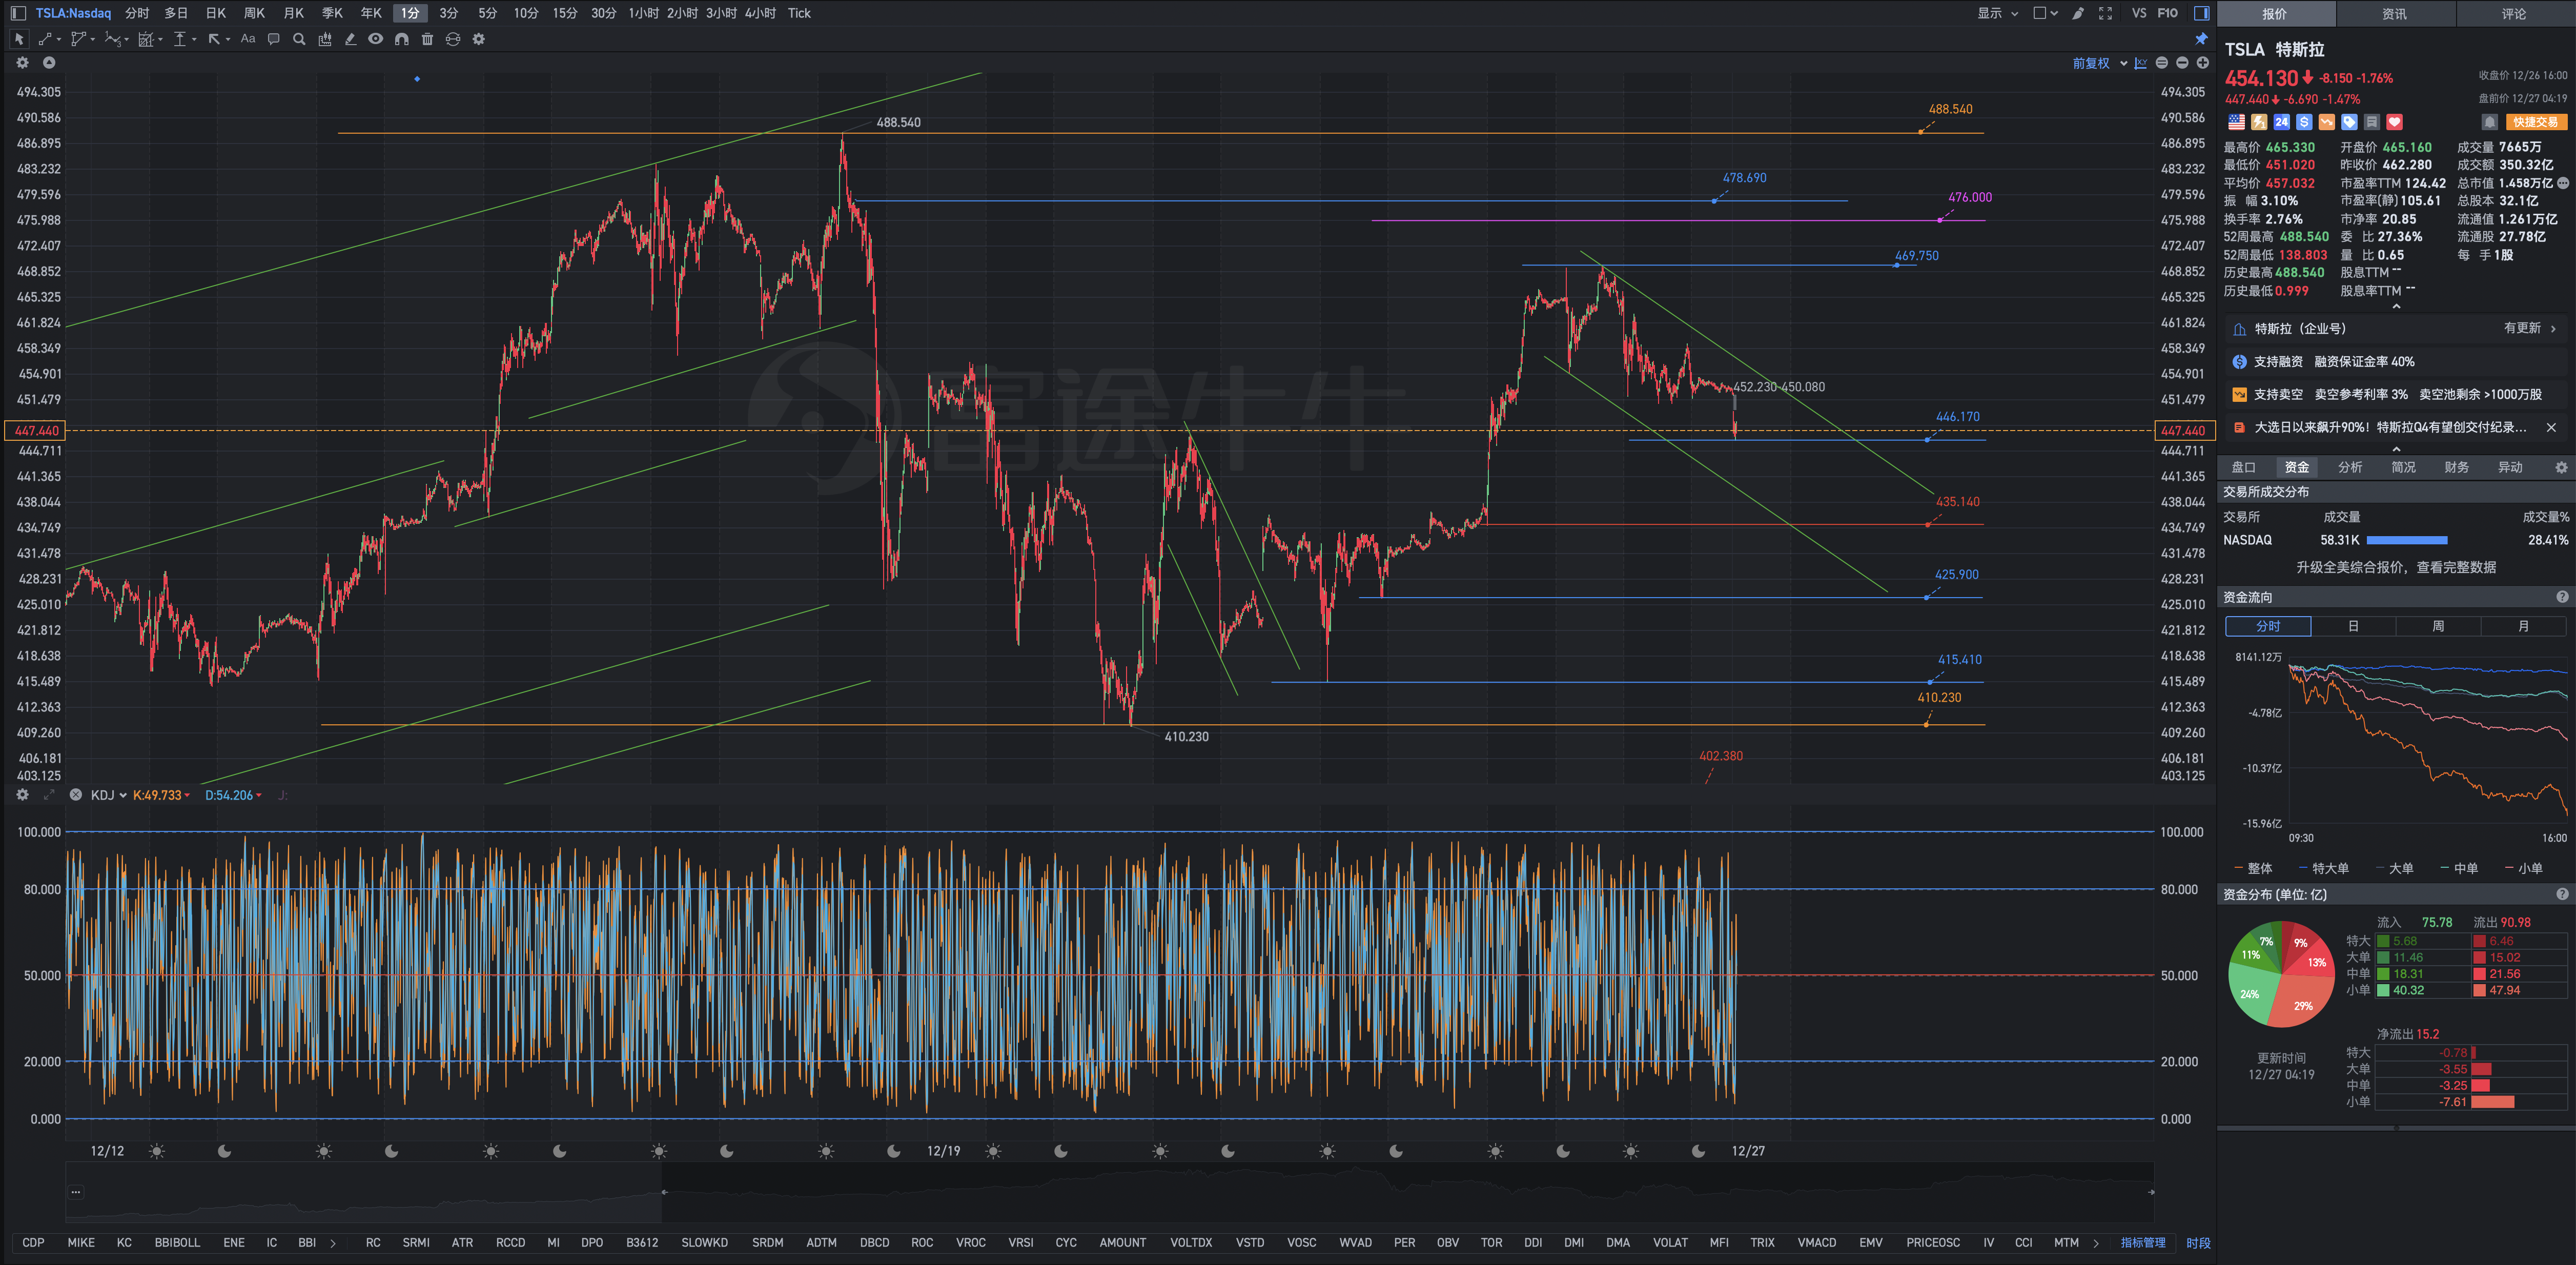Click the VS compare button
This screenshot has width=2576, height=1265.
[2139, 13]
